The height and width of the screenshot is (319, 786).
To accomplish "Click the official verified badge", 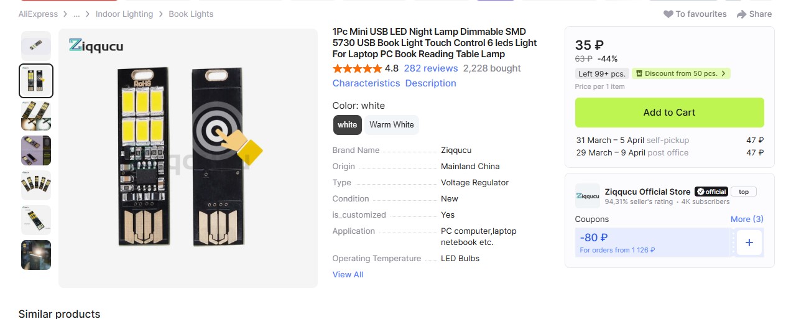I will 711,192.
